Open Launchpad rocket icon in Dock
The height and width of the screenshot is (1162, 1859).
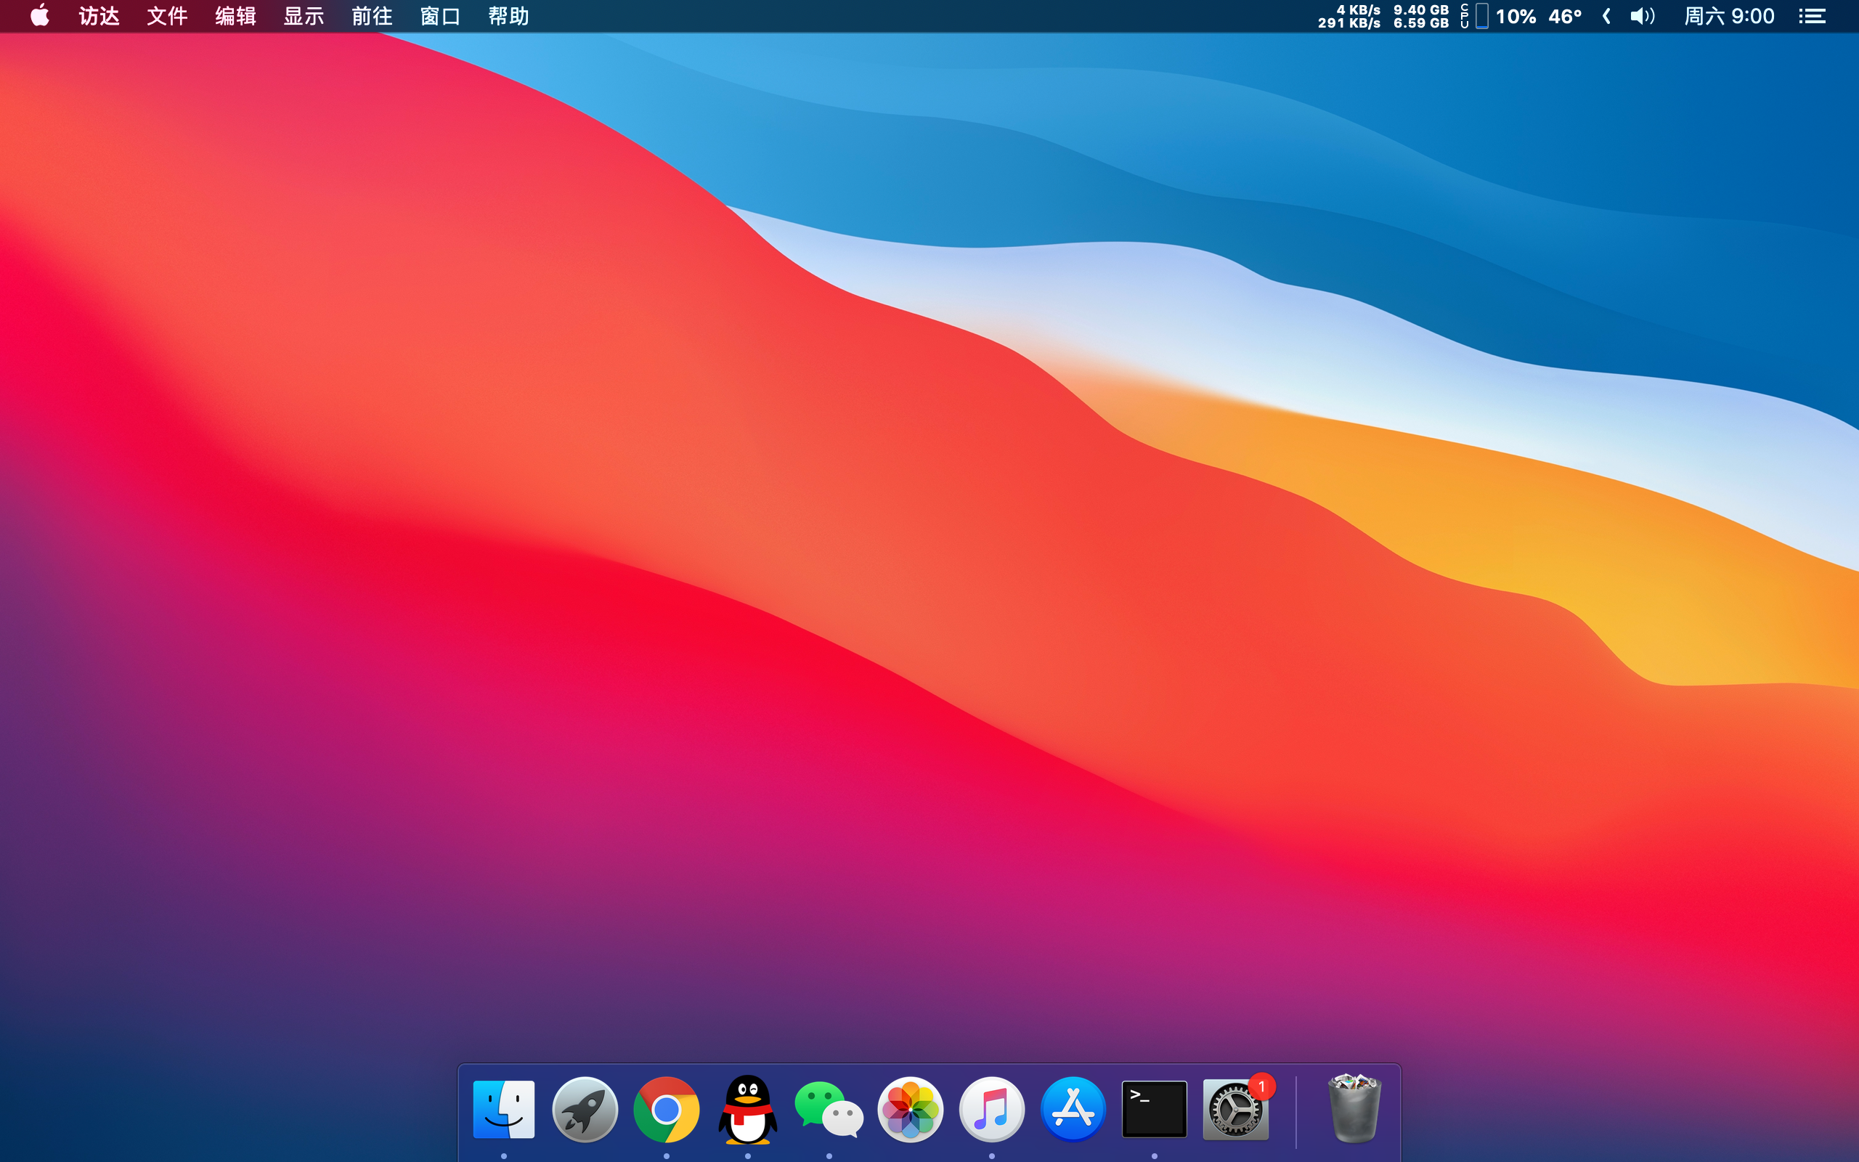585,1109
